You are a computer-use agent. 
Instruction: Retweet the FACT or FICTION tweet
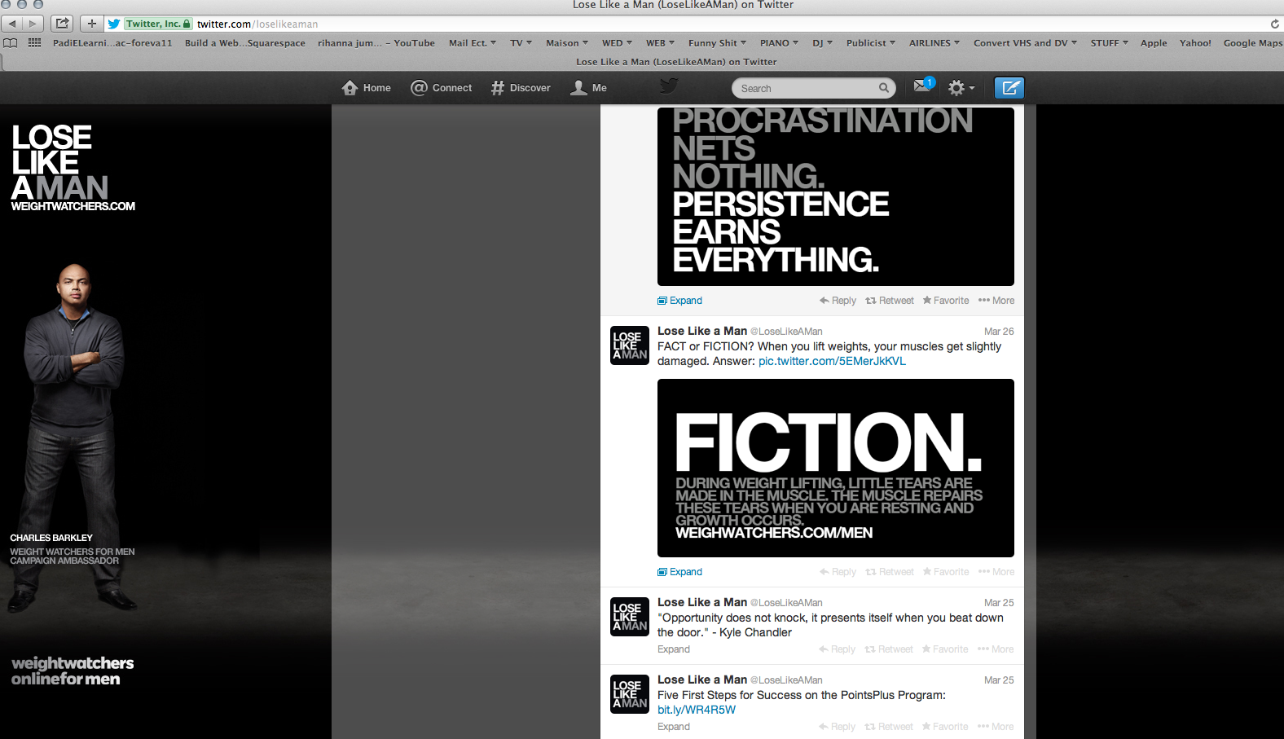tap(889, 572)
